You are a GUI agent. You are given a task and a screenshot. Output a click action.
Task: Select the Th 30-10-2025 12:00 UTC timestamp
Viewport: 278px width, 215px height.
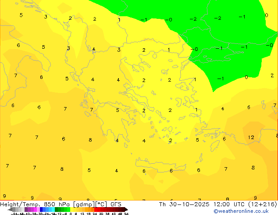202,204
